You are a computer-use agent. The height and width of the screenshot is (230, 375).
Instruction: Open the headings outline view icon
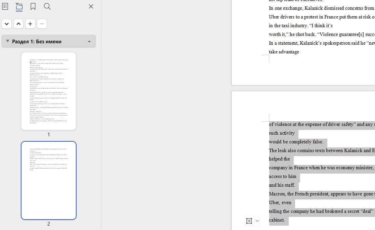[5, 6]
